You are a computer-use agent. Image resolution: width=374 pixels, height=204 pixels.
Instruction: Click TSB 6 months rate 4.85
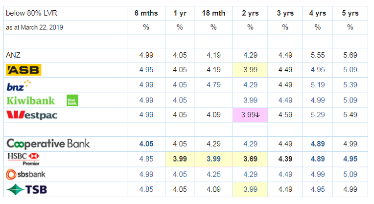pos(146,189)
